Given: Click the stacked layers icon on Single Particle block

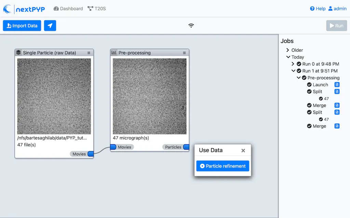Looking at the screenshot, I should pos(19,53).
